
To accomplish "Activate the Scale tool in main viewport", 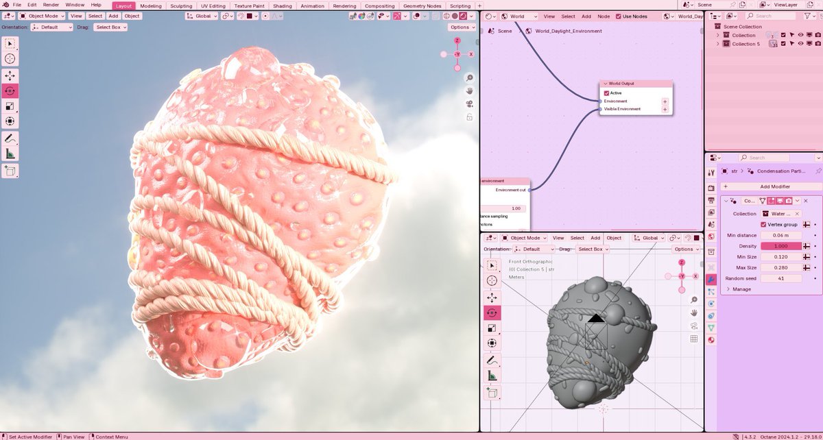I will point(10,106).
